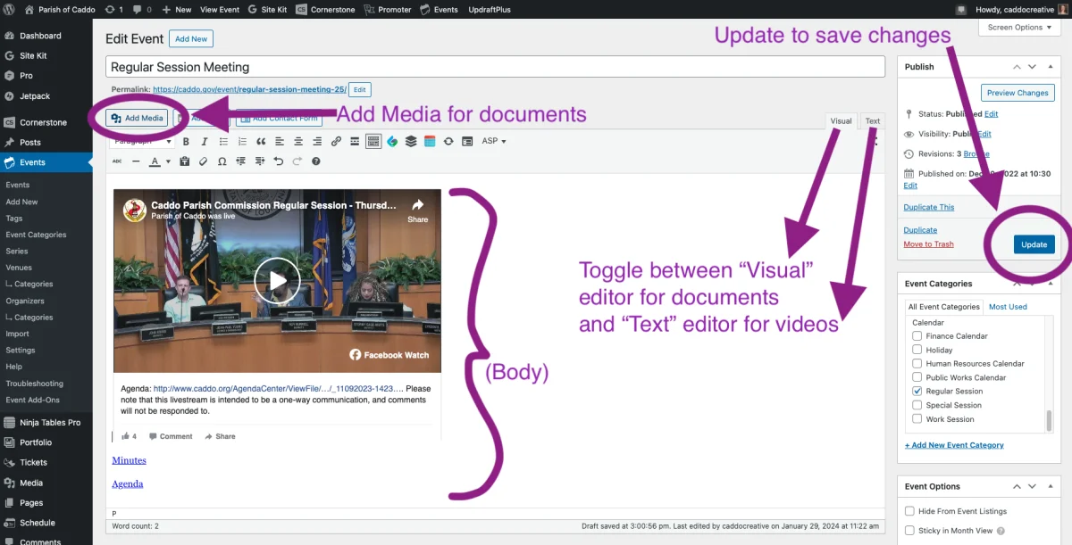
Task: Click the bulleted list icon
Action: click(x=223, y=141)
